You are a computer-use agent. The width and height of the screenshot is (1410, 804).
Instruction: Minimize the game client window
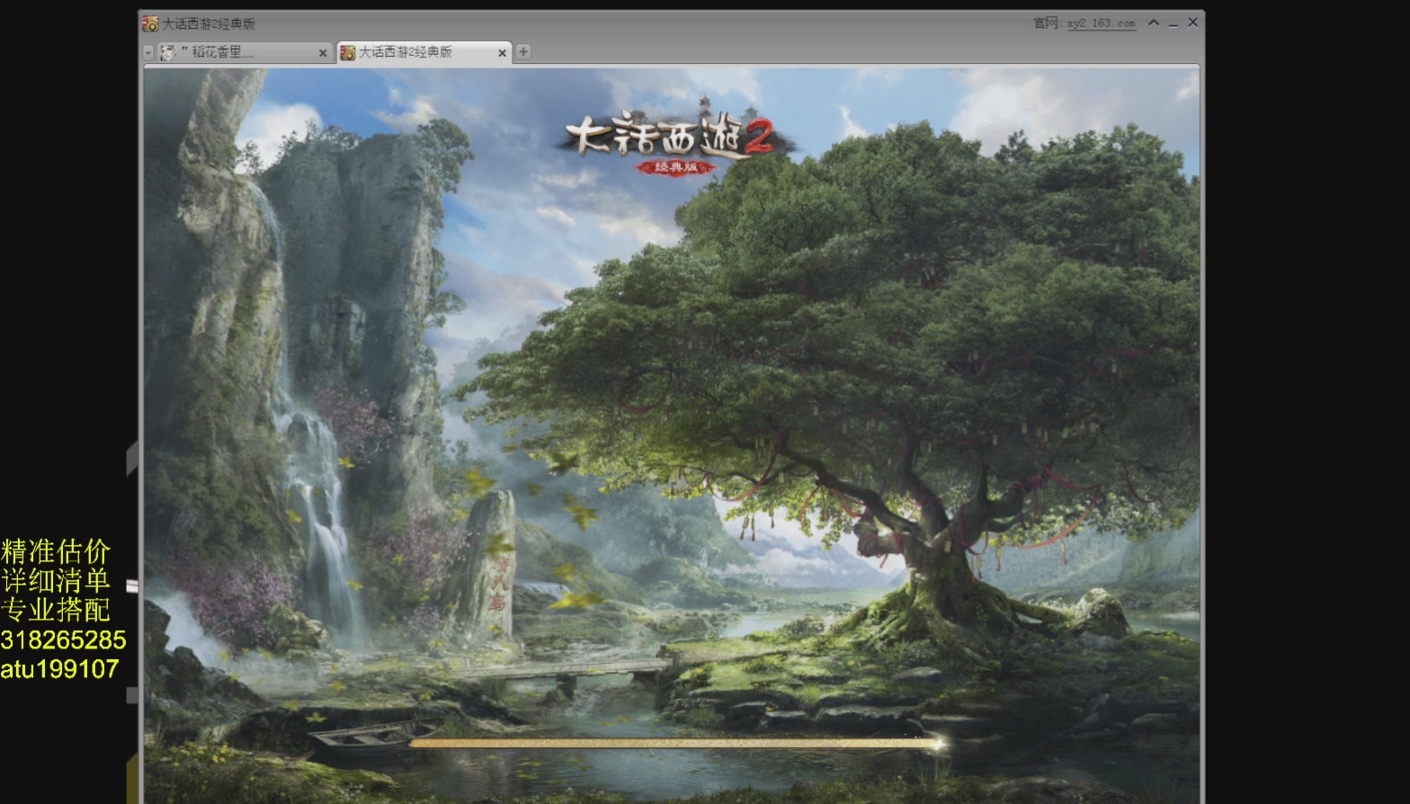[x=1174, y=24]
